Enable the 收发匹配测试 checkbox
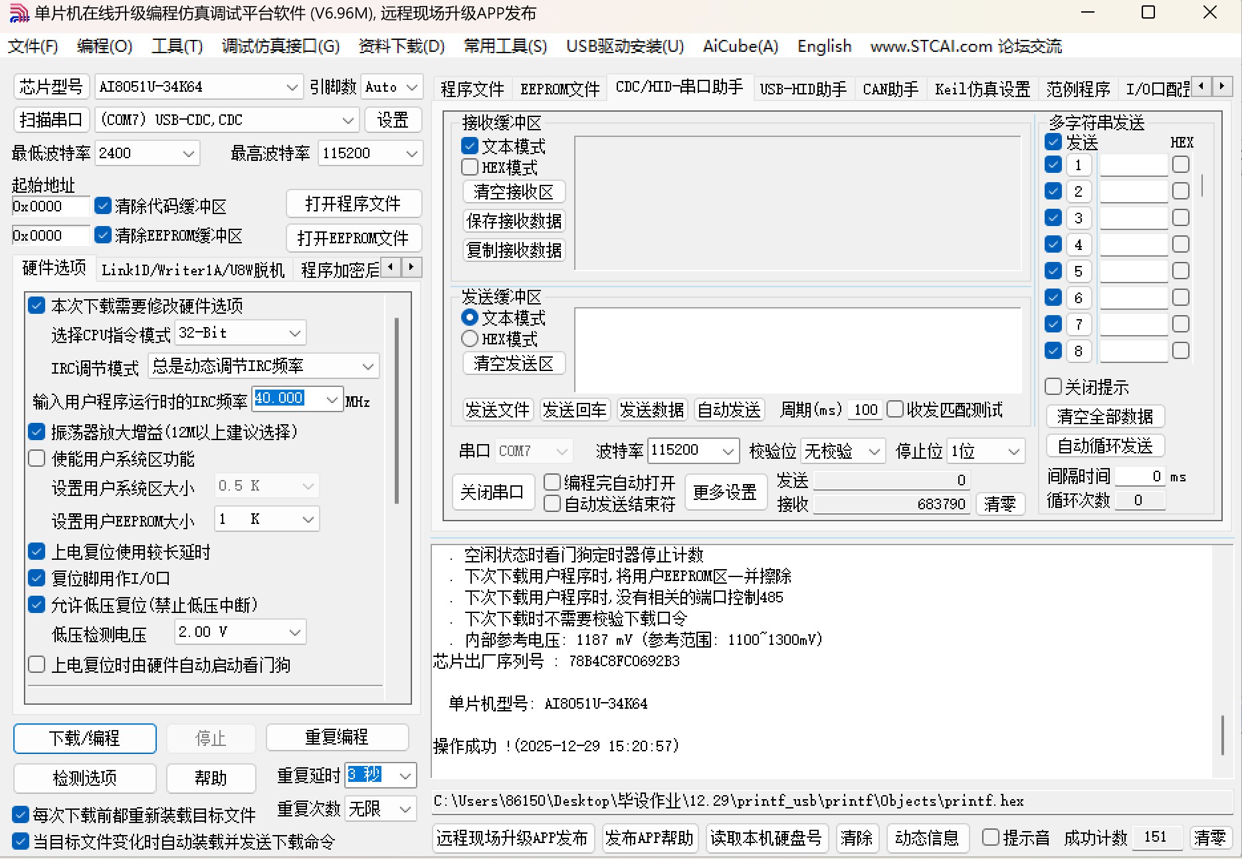The width and height of the screenshot is (1242, 859). point(896,410)
